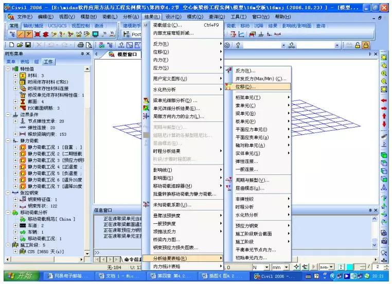The width and height of the screenshot is (392, 284).
Task: Click the crosshair snap icon in status bar
Action: [x=296, y=267]
